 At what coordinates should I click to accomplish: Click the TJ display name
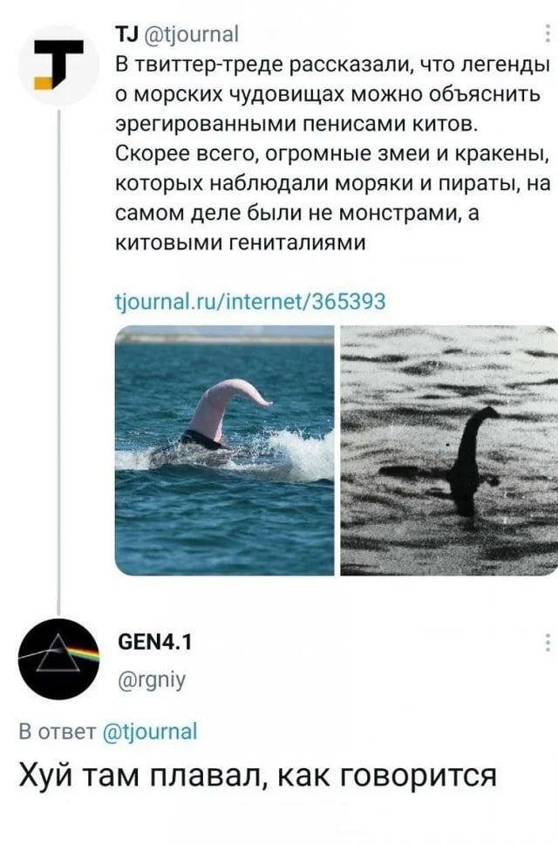(x=127, y=35)
